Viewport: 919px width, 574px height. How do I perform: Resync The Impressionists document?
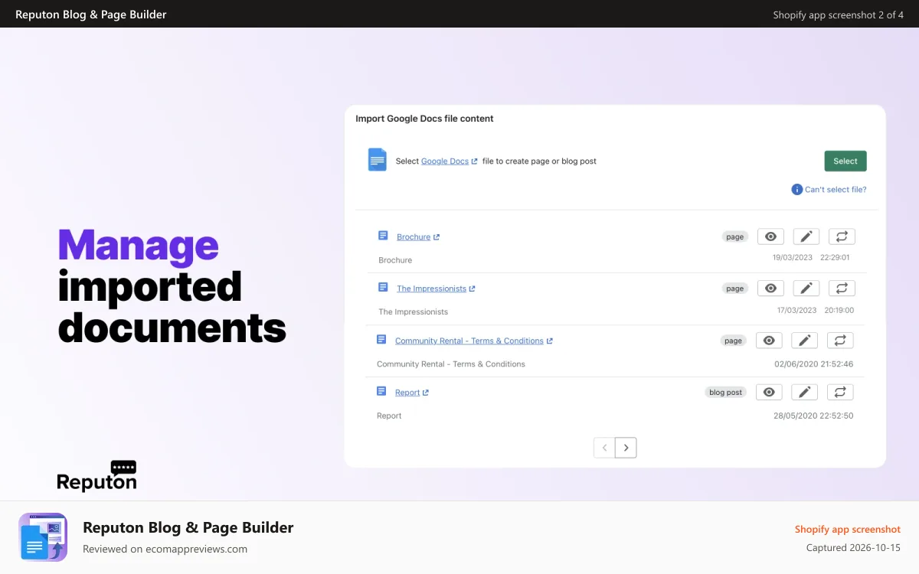(x=842, y=289)
